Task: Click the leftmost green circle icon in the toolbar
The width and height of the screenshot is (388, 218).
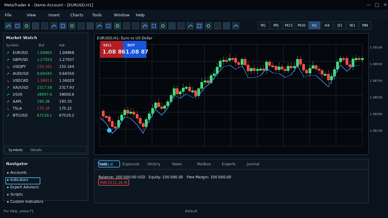Action: [x=27, y=26]
